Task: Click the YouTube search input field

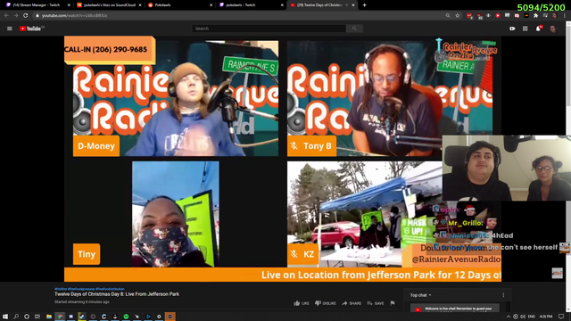Action: (x=269, y=29)
